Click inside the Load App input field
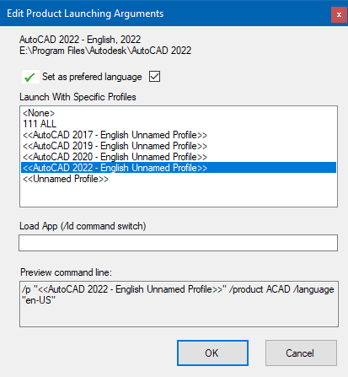Viewport: 348px width, 377px height. pyautogui.click(x=178, y=243)
